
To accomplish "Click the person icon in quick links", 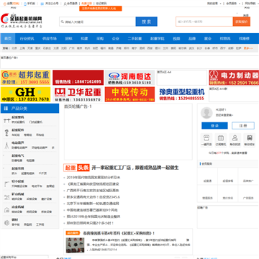I will (235, 138).
